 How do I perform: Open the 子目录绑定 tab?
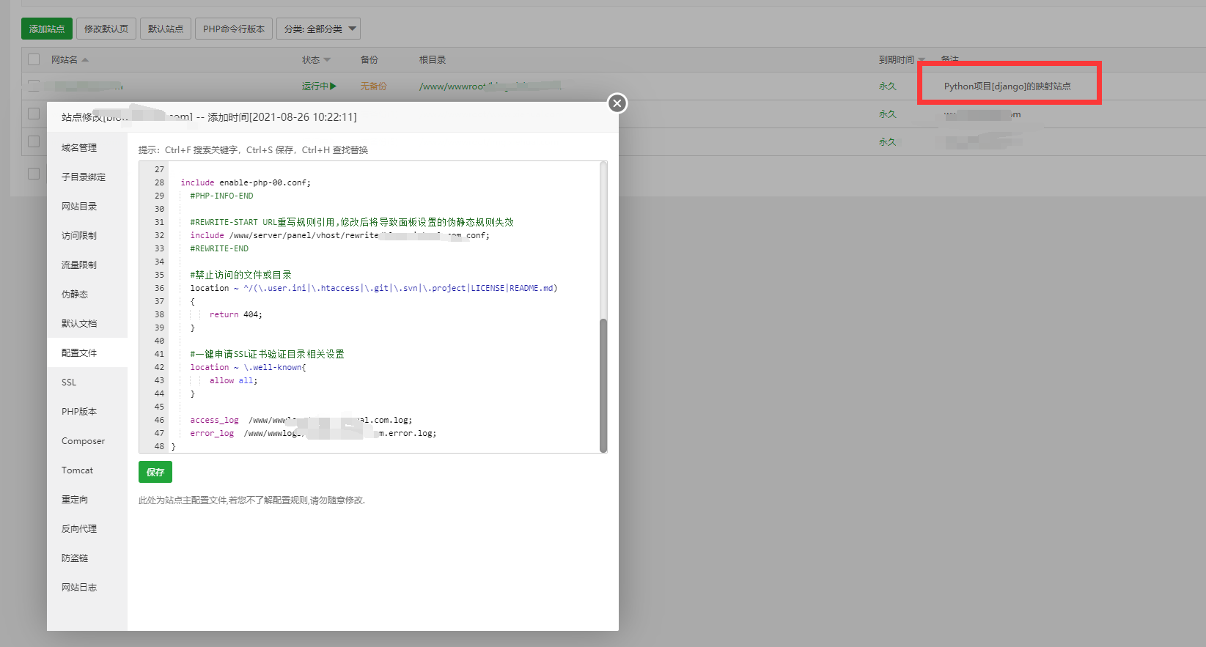point(87,177)
